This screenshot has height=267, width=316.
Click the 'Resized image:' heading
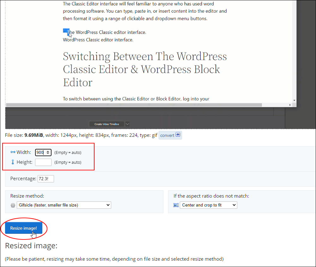[31, 246]
